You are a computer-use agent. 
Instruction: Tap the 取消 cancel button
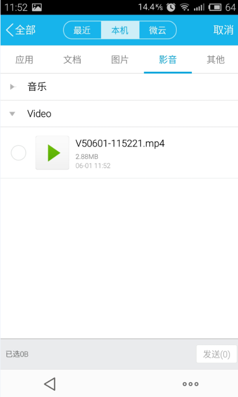223,30
